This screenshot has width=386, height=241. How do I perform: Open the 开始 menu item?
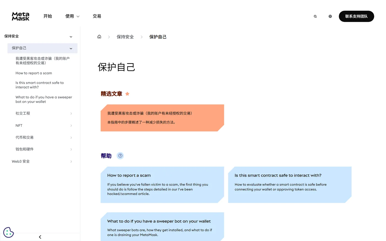click(48, 16)
